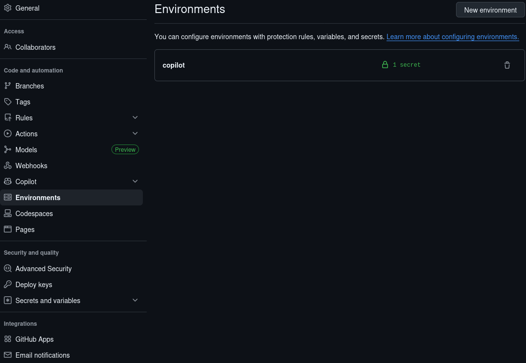Expand the Actions section chevron
Screen dimensions: 526x363
(x=135, y=133)
